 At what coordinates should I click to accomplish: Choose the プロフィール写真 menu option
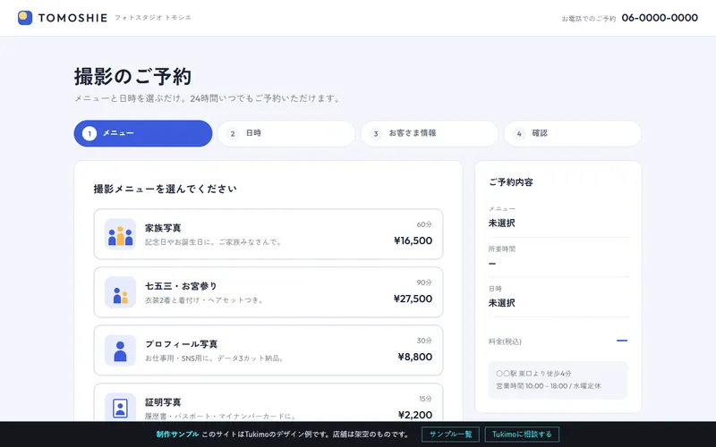pos(268,350)
